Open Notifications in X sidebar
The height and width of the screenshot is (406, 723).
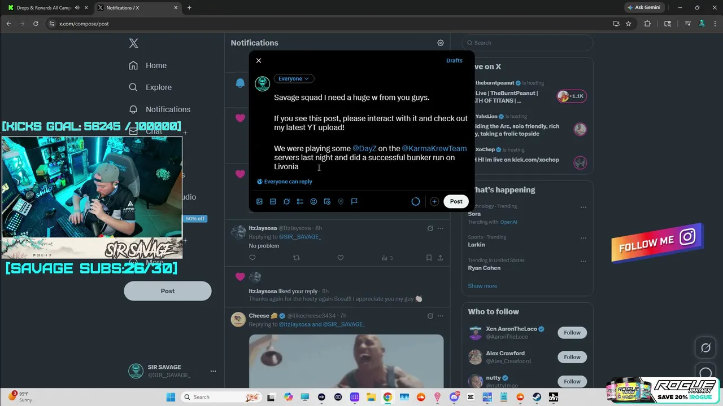[159, 109]
